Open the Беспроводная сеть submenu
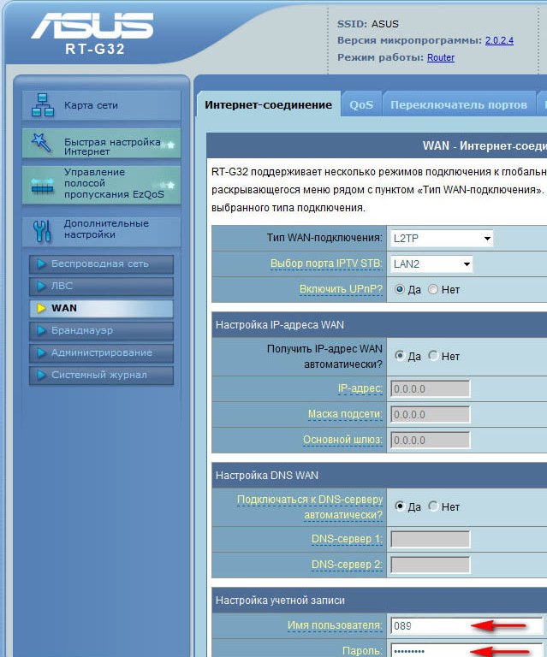The image size is (547, 657). click(x=101, y=264)
